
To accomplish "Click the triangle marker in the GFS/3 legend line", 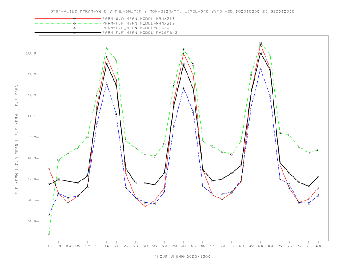I will pos(74,28).
